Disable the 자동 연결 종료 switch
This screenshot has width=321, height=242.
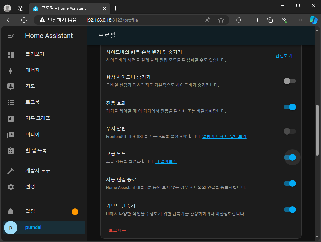coord(290,184)
